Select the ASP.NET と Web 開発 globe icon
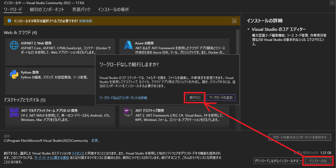 click(14, 45)
